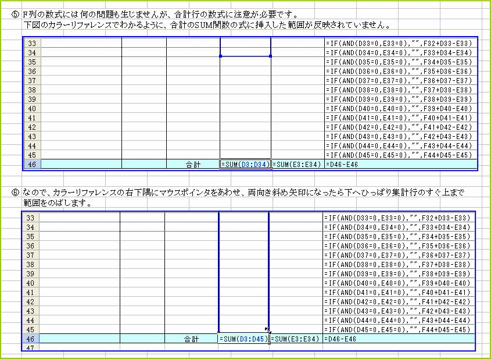Click F45 formula F44+D45-E45 in step ⑤ figure
The image size is (491, 359).
tap(401, 155)
